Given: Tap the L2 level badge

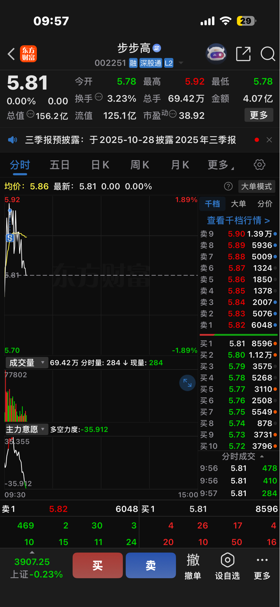Looking at the screenshot, I should pos(169,63).
